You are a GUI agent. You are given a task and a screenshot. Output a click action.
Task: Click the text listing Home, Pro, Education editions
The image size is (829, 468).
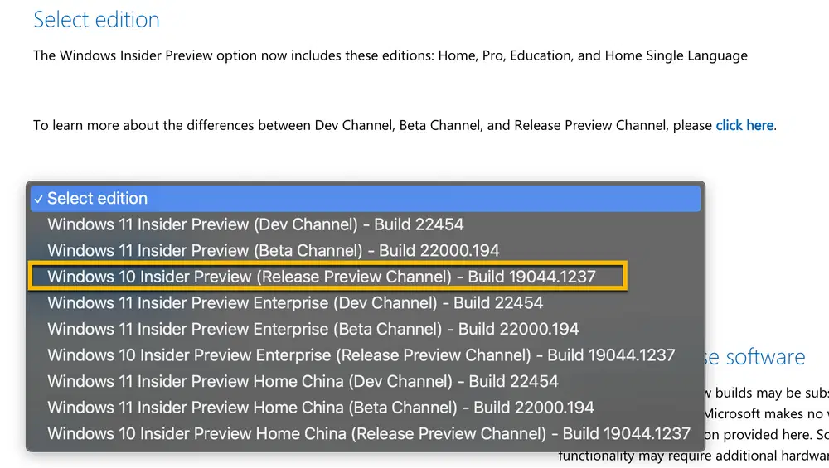click(x=390, y=55)
